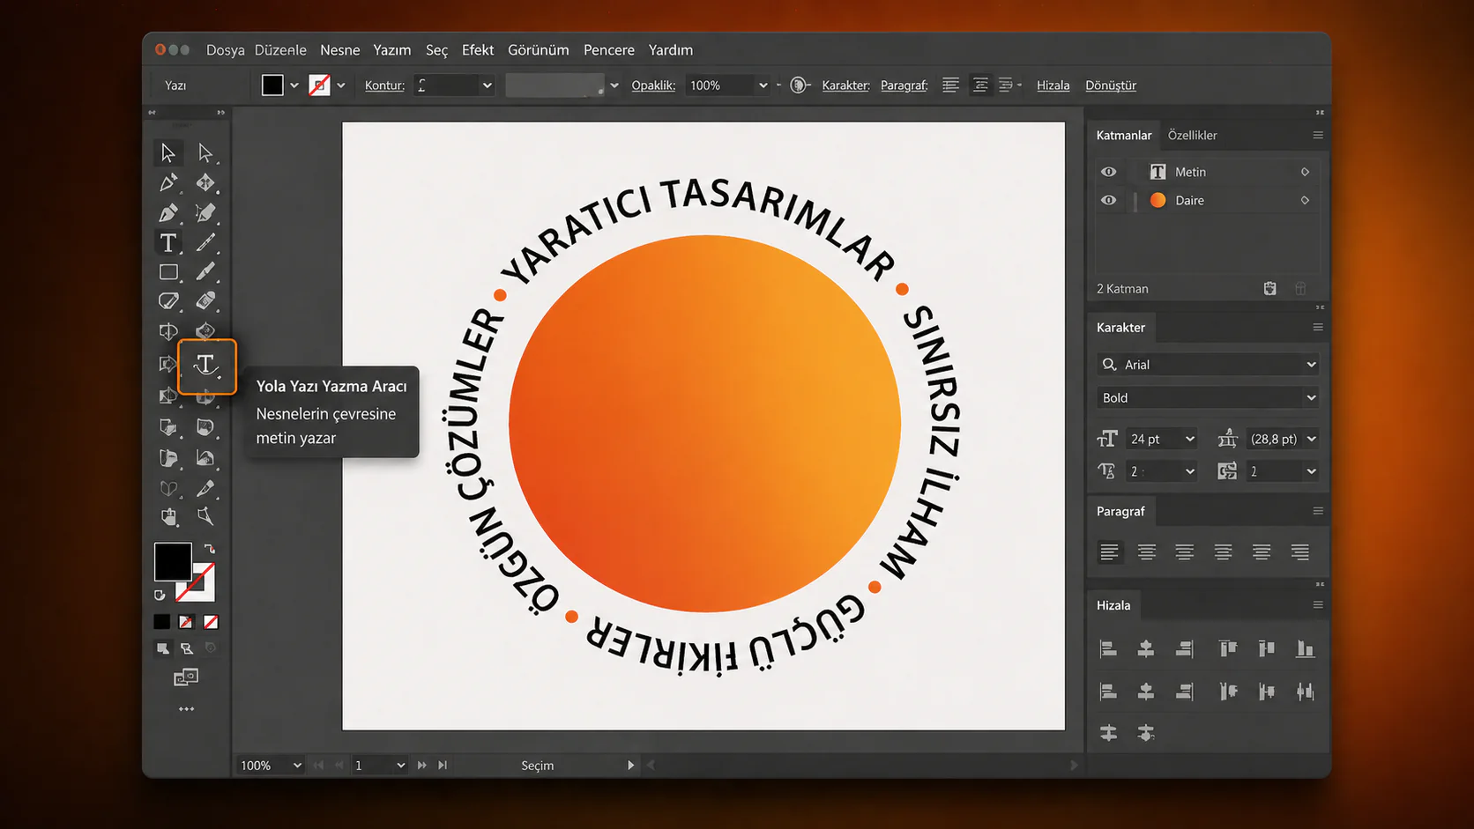The width and height of the screenshot is (1474, 829).
Task: Open the Pencere menu
Action: [608, 50]
